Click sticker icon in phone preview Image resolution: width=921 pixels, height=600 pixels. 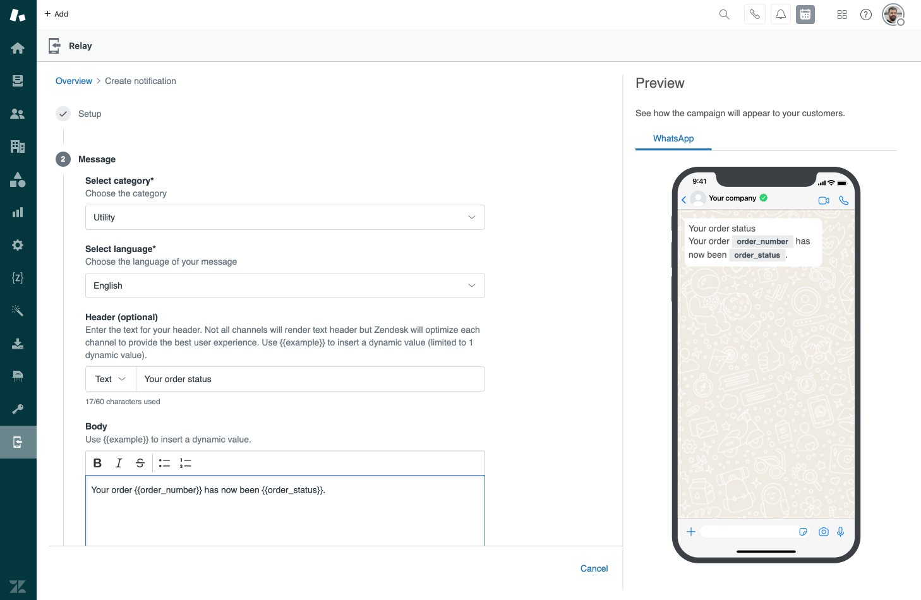[x=803, y=532]
